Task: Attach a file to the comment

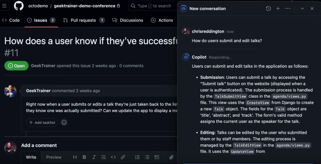Action: pos(171,157)
